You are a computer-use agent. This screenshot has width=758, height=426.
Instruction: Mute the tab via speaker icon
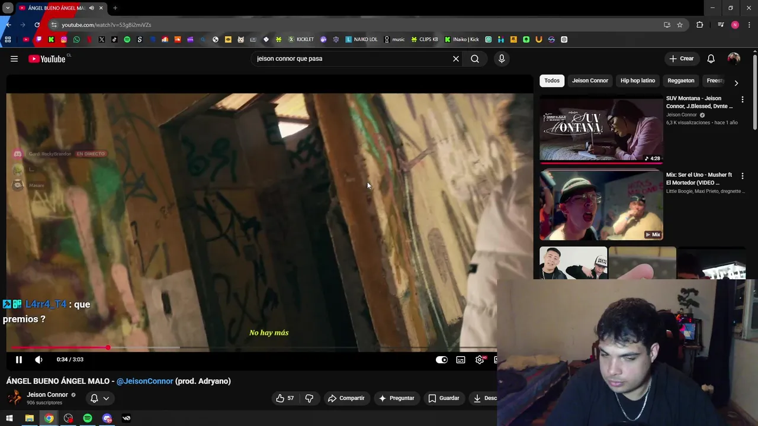coord(91,8)
